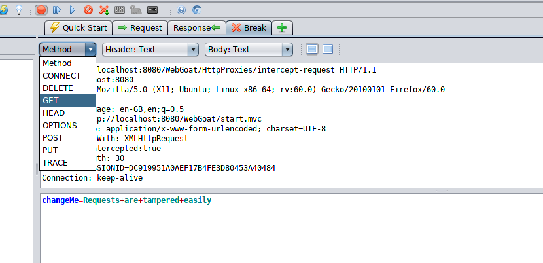Image resolution: width=543 pixels, height=263 pixels.
Task: Open the Response tab
Action: 196,27
